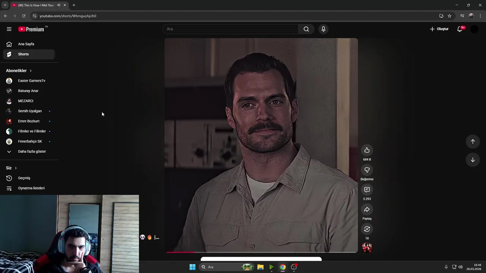The image size is (486, 273).
Task: Open the notifications bell
Action: (460, 29)
